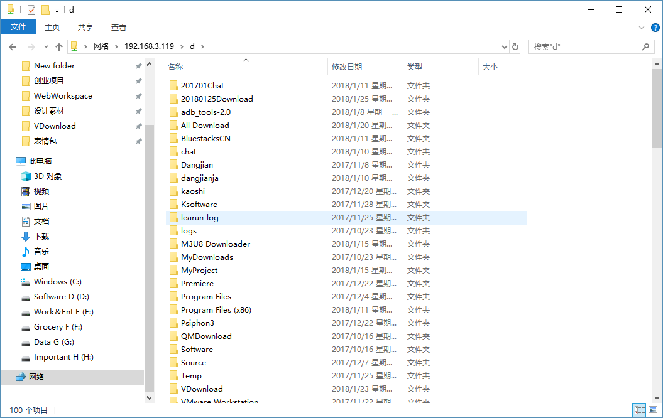
Task: Sort by 名称 column header
Action: (x=175, y=67)
